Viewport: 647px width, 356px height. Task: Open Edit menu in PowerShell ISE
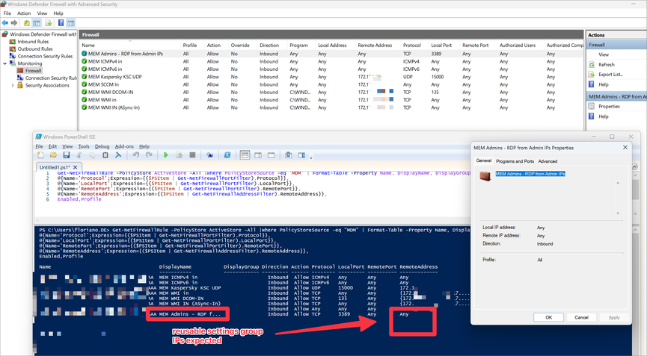(x=52, y=146)
